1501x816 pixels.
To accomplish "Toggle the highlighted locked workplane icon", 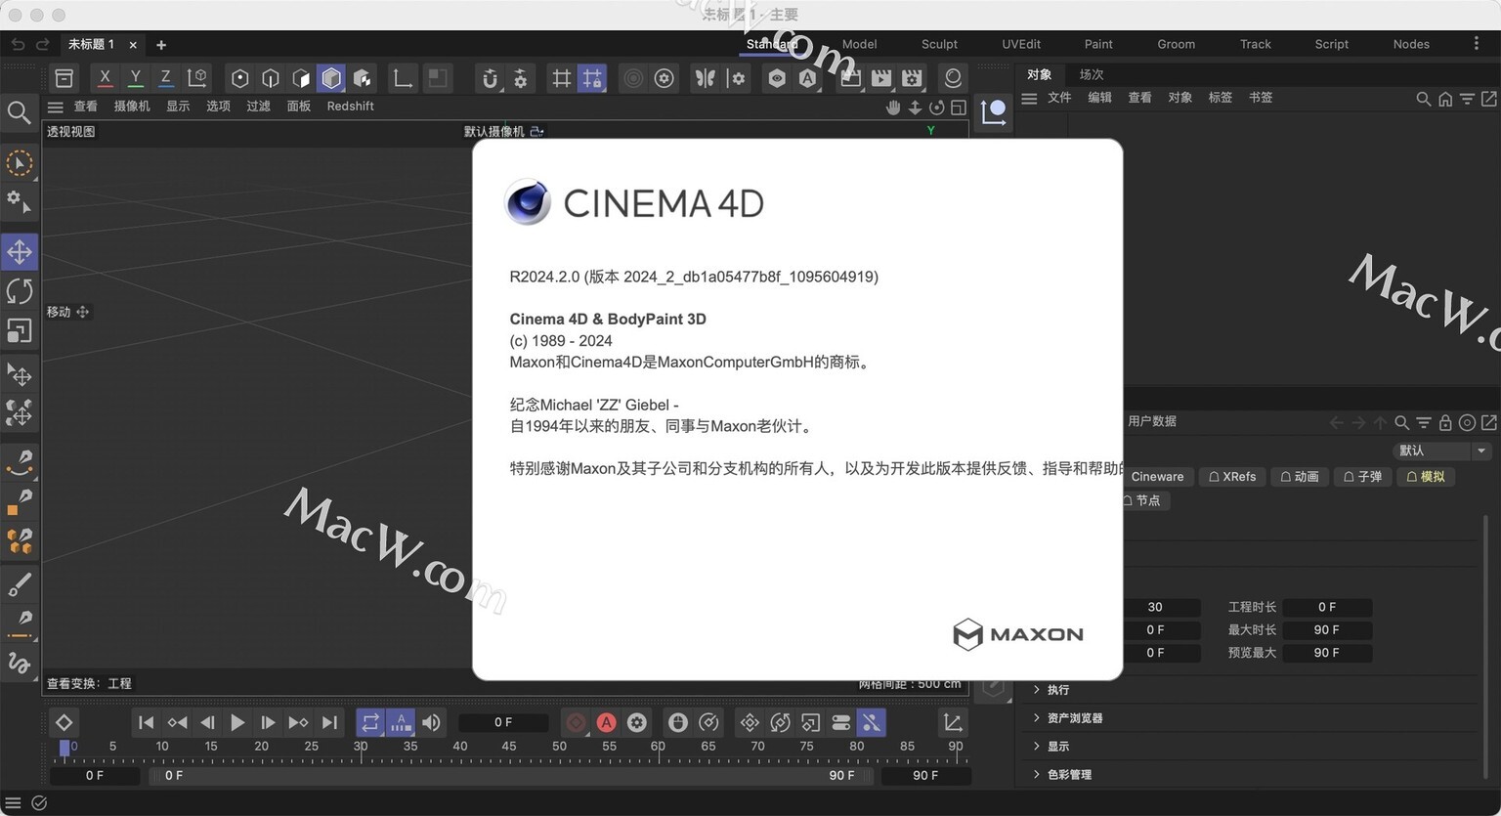I will (x=592, y=78).
